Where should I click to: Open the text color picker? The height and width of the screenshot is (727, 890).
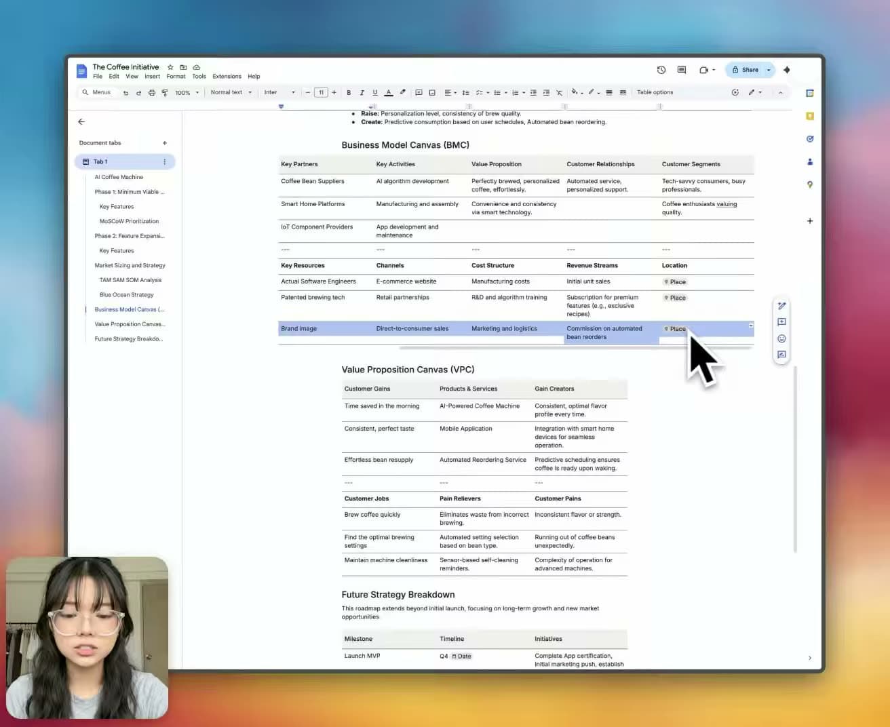388,92
